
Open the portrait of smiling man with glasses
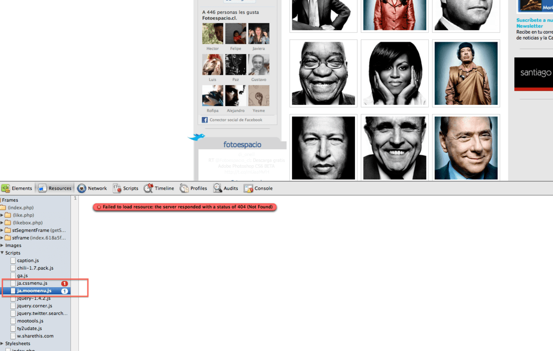point(323,73)
